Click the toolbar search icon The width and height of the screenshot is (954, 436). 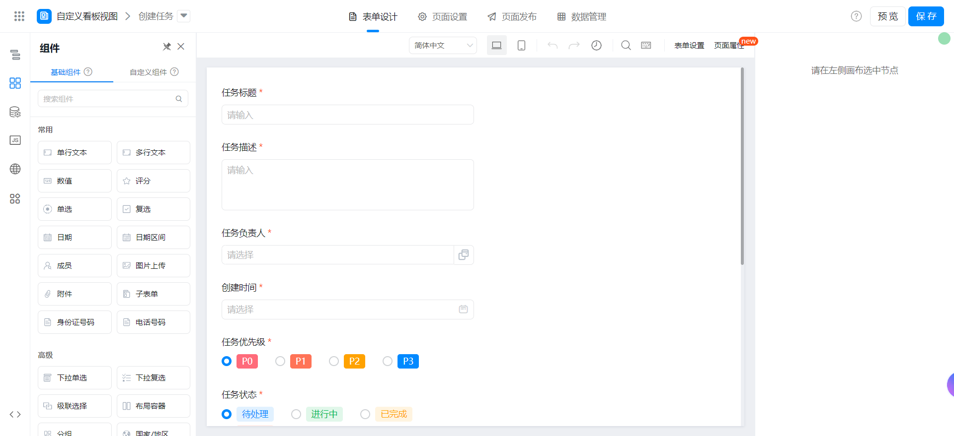626,45
